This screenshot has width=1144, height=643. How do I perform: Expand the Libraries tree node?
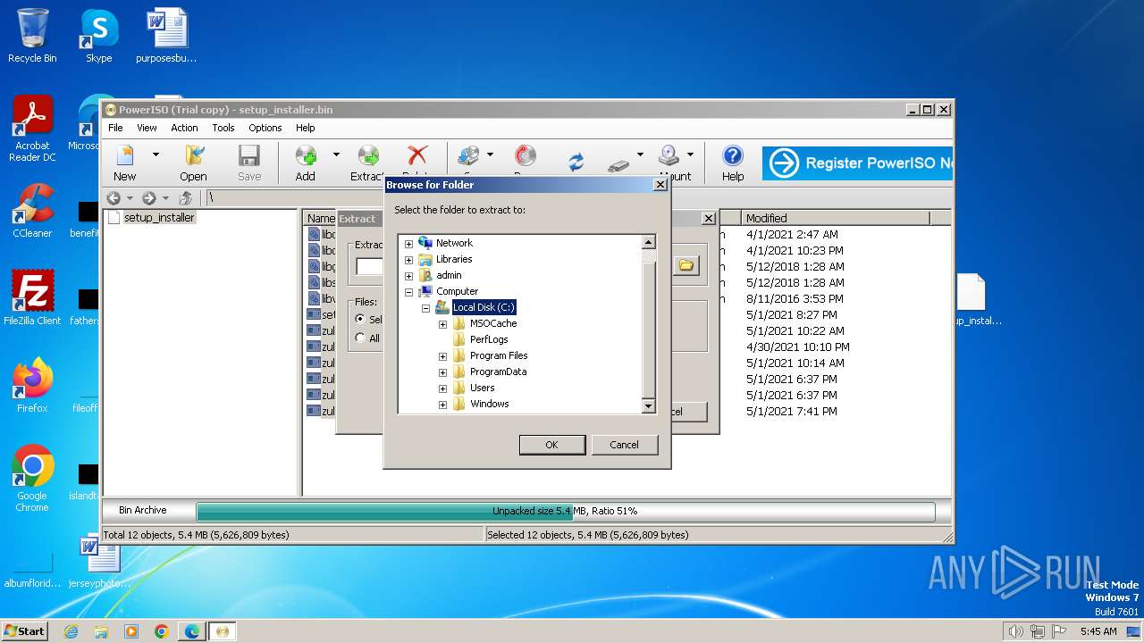click(409, 259)
